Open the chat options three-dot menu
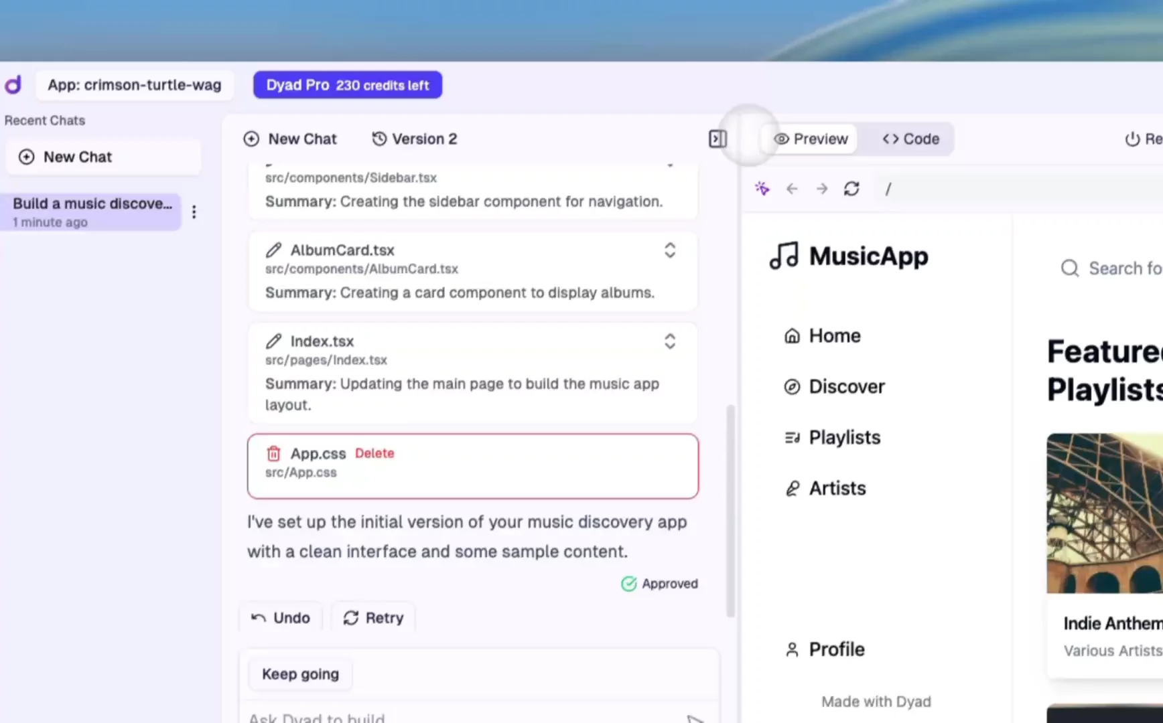Image resolution: width=1163 pixels, height=723 pixels. (194, 212)
